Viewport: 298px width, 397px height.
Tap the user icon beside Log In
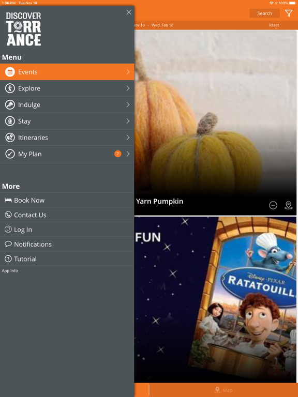pos(8,230)
